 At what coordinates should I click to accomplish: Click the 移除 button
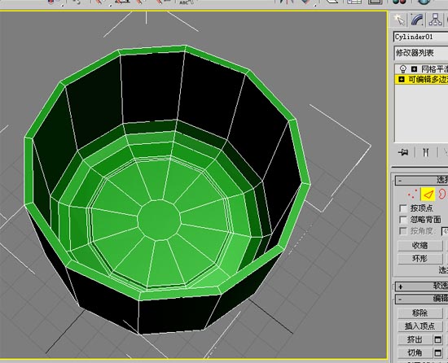pyautogui.click(x=420, y=313)
